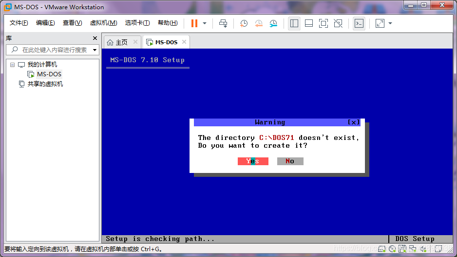
Task: Click the 'DOS Setup' status label
Action: (x=415, y=239)
